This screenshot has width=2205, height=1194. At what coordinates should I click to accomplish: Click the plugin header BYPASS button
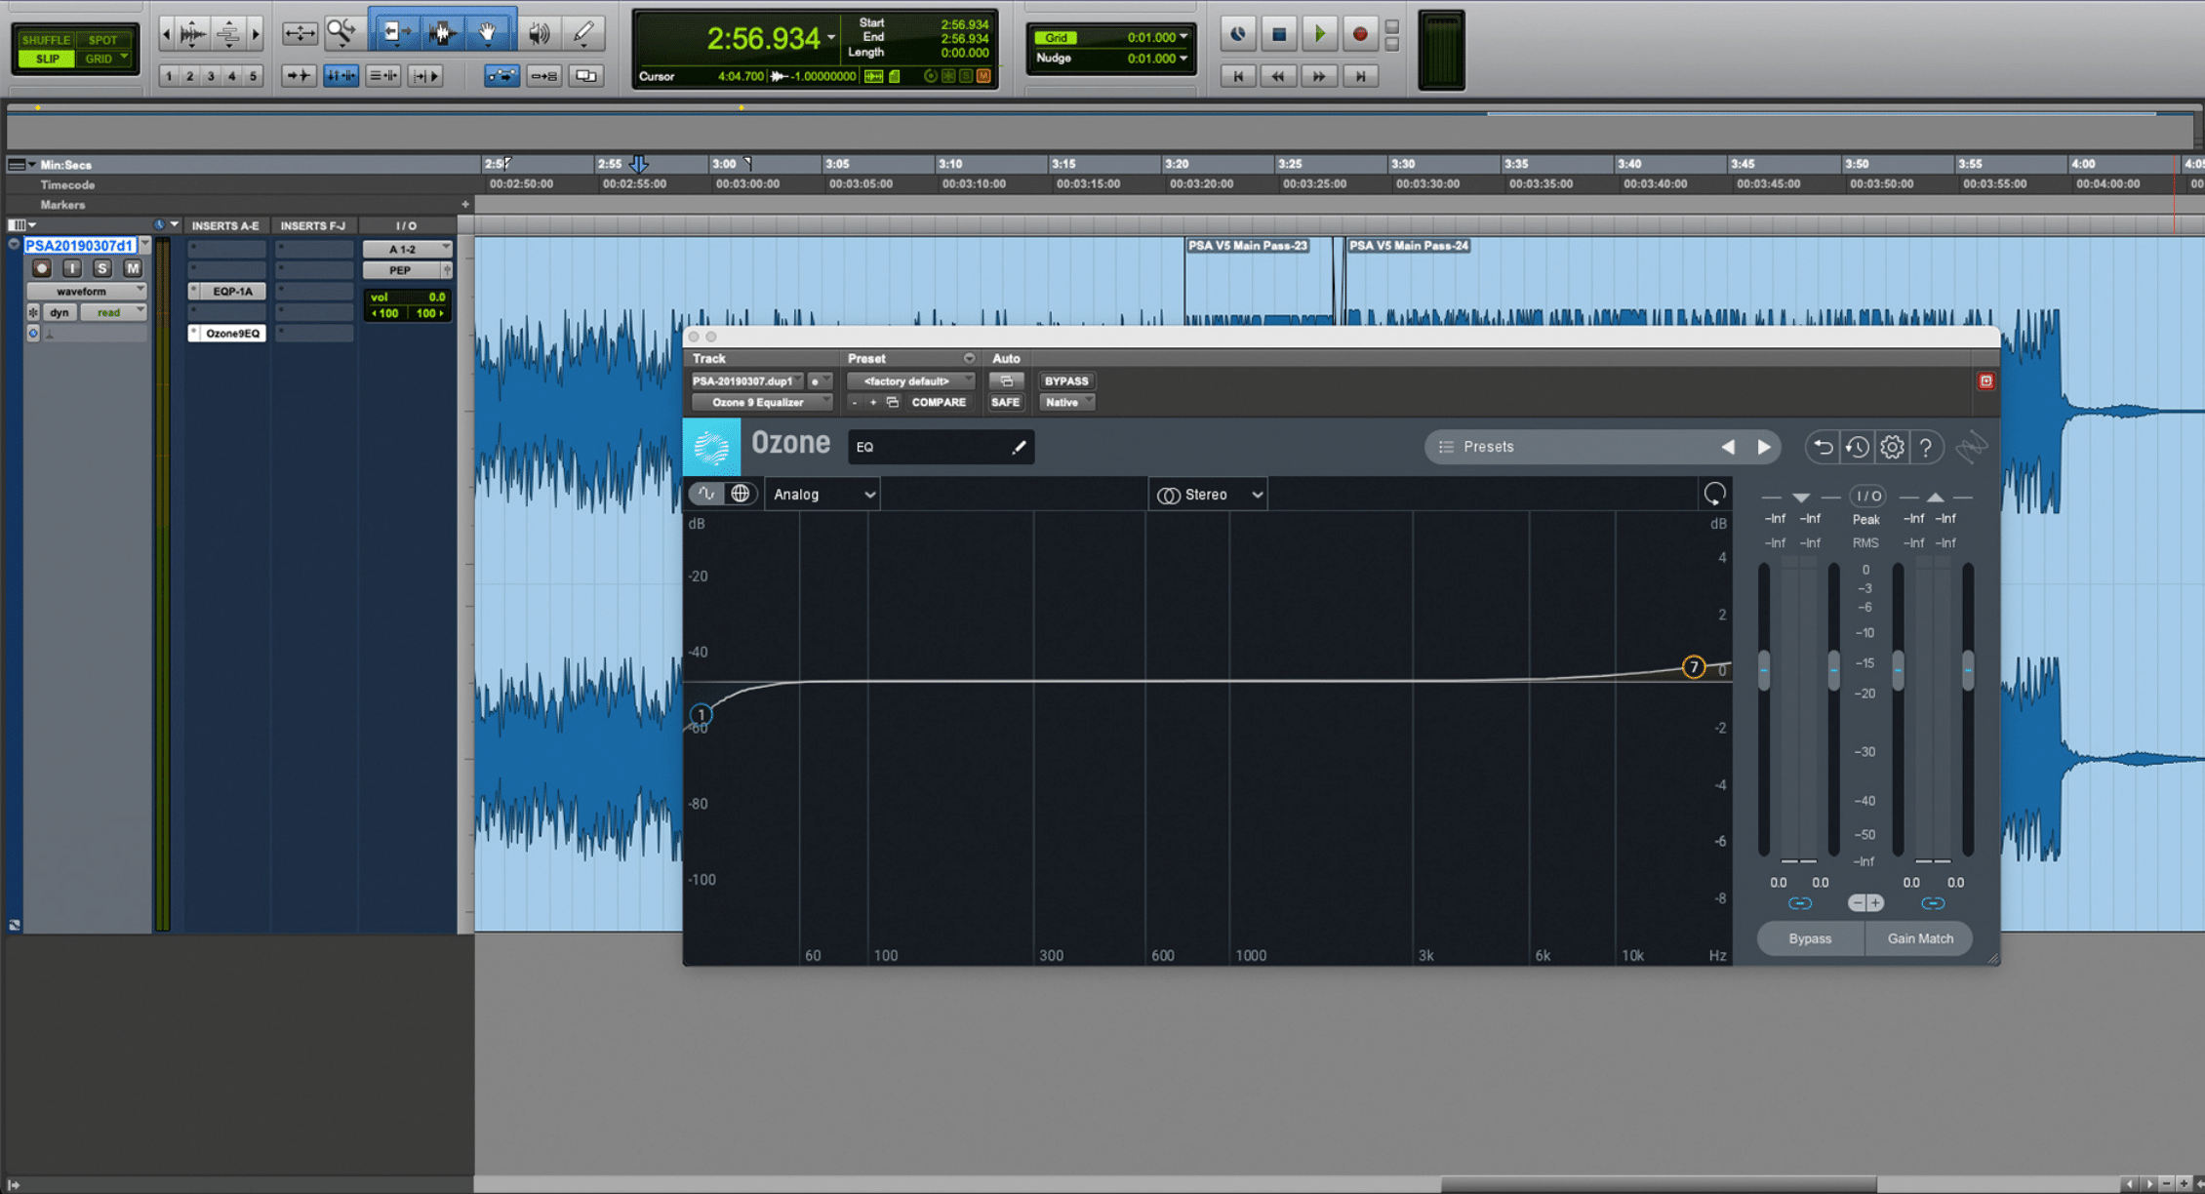coord(1065,381)
